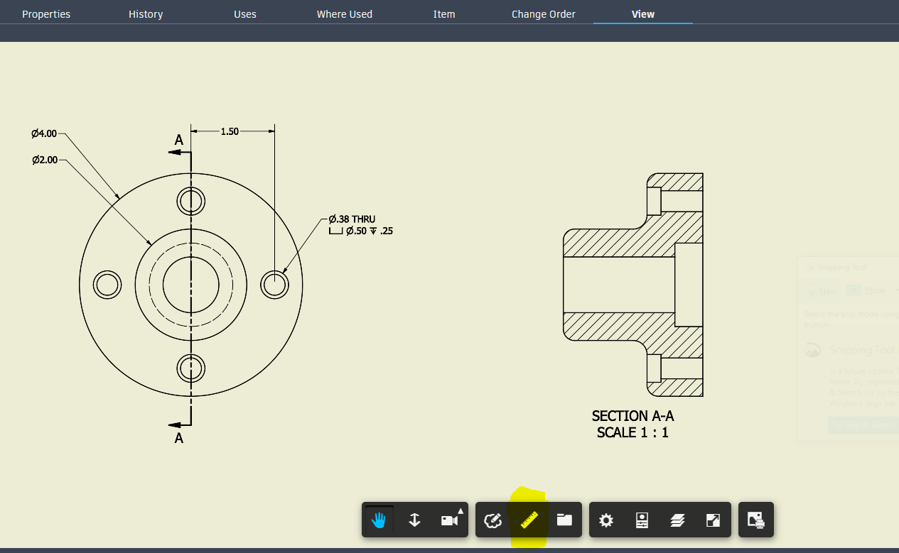
Task: Open the Layers stack panel
Action: coord(677,520)
